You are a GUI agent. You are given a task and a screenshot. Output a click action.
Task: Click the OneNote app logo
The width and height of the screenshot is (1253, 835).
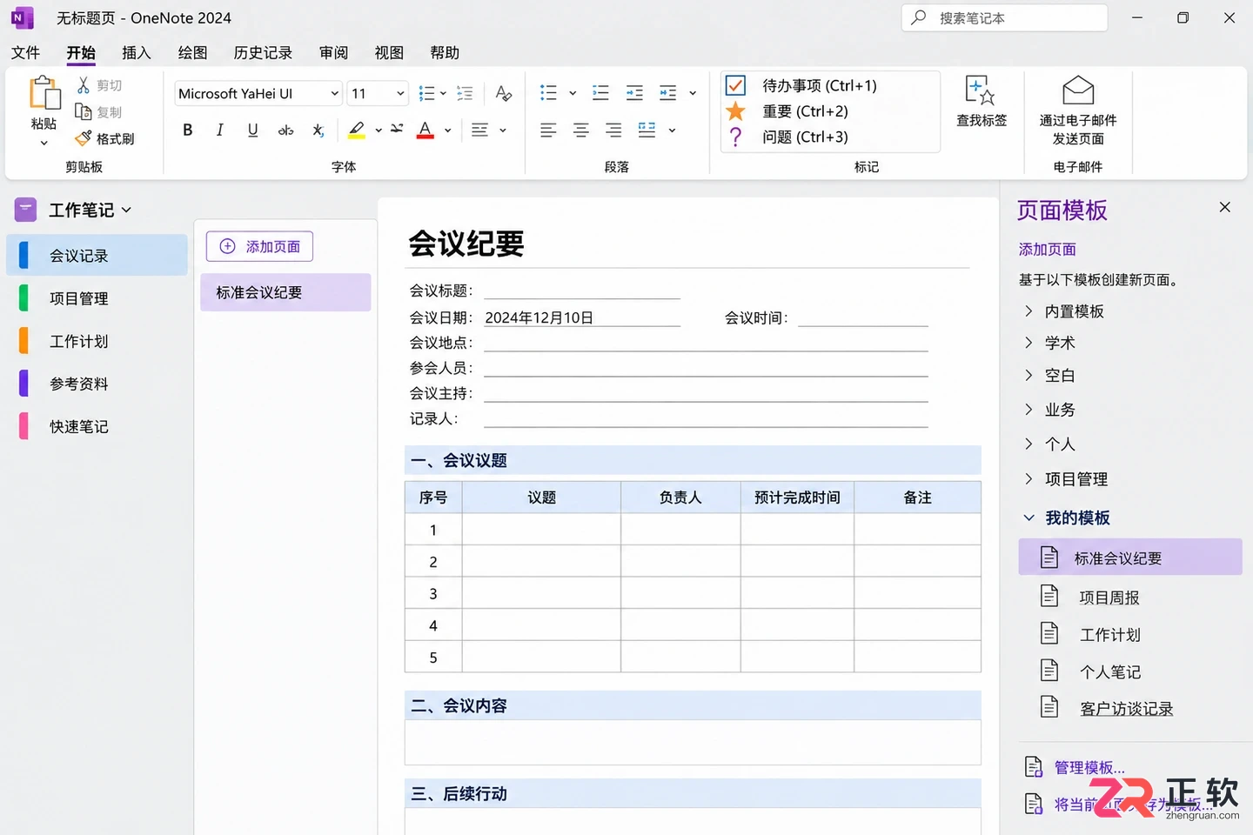pos(22,17)
